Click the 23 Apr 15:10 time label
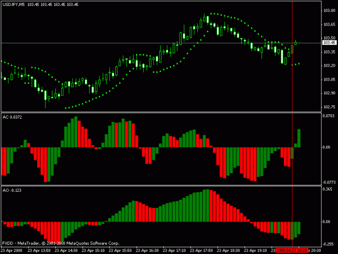This screenshot has width=338, height=254. pyautogui.click(x=93, y=251)
